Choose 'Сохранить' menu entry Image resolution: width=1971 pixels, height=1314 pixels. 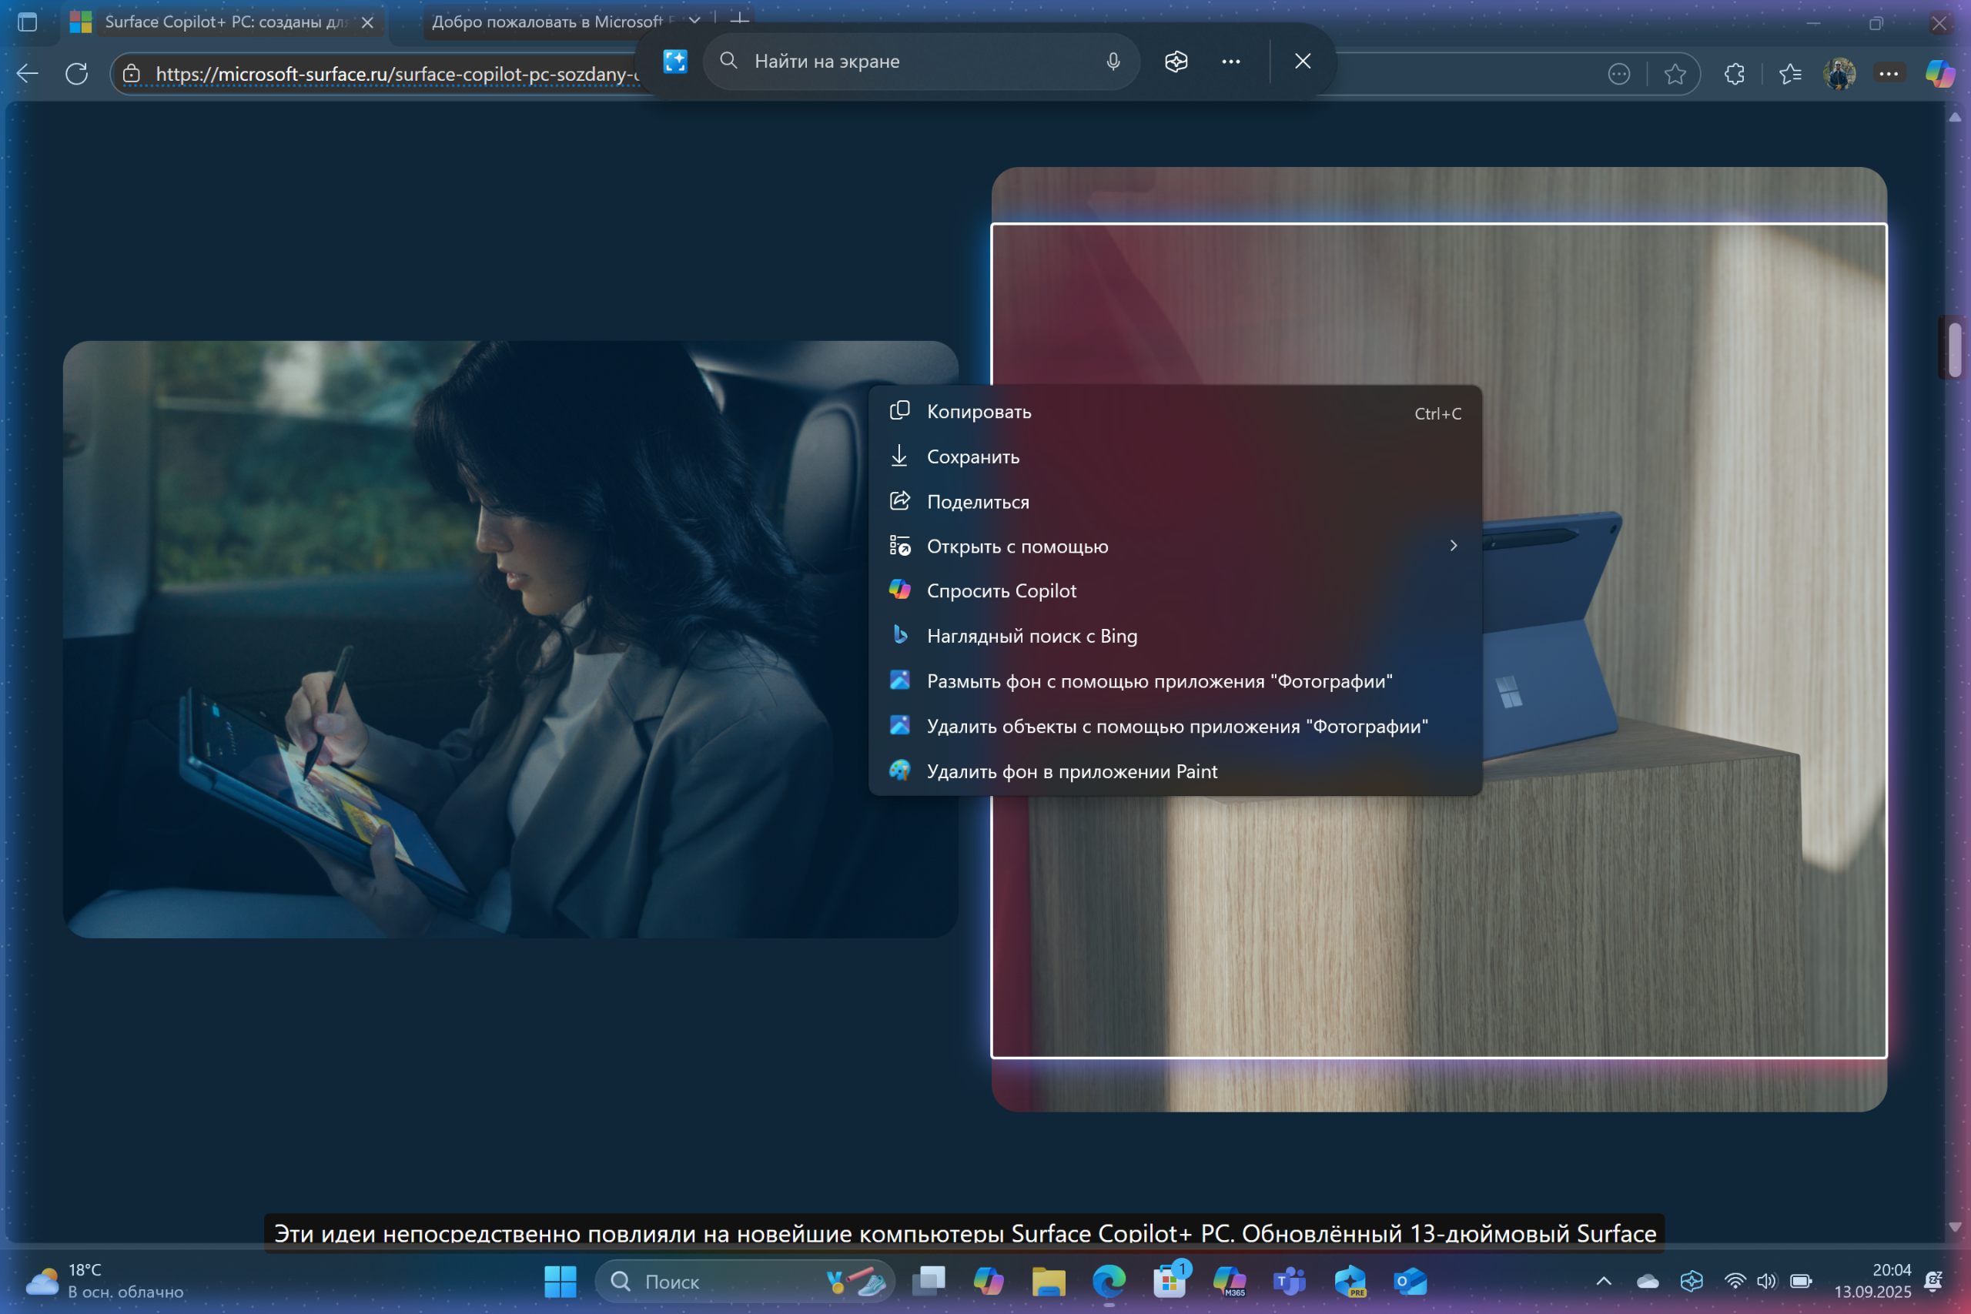click(x=1175, y=456)
